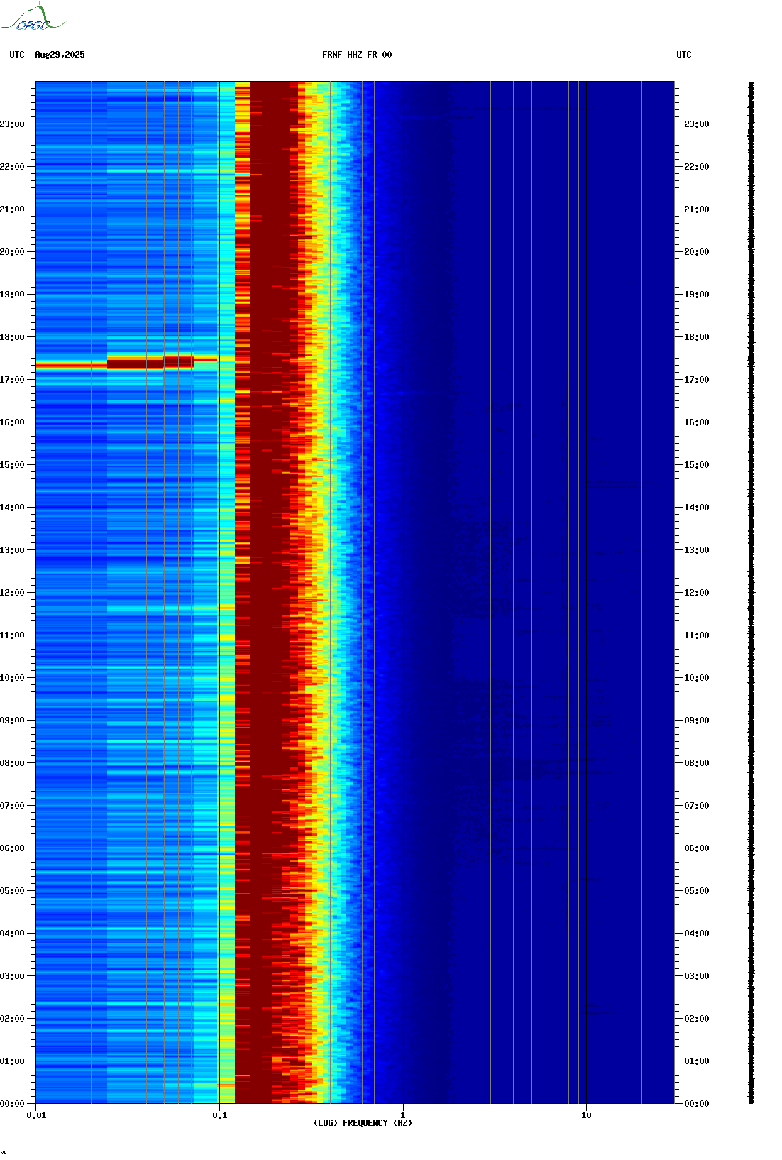Click the left UTC label in the header
Screen dimensions: 782x1160
point(17,55)
